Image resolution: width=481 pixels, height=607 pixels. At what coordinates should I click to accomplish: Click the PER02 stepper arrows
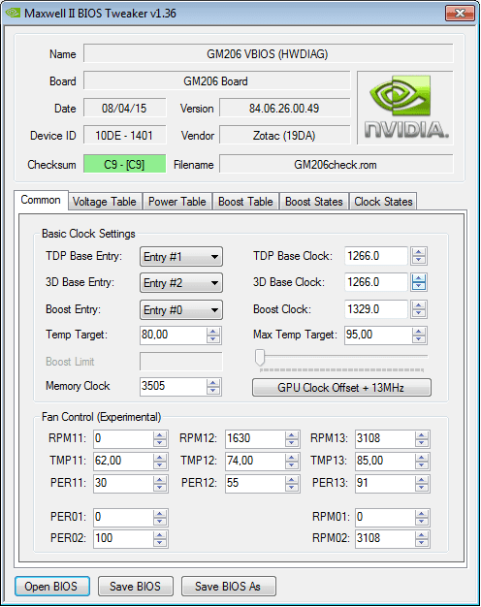[x=160, y=539]
